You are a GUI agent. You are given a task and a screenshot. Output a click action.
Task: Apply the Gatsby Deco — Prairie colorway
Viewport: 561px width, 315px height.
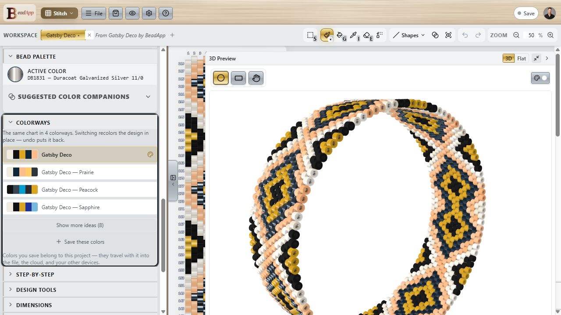tap(80, 172)
